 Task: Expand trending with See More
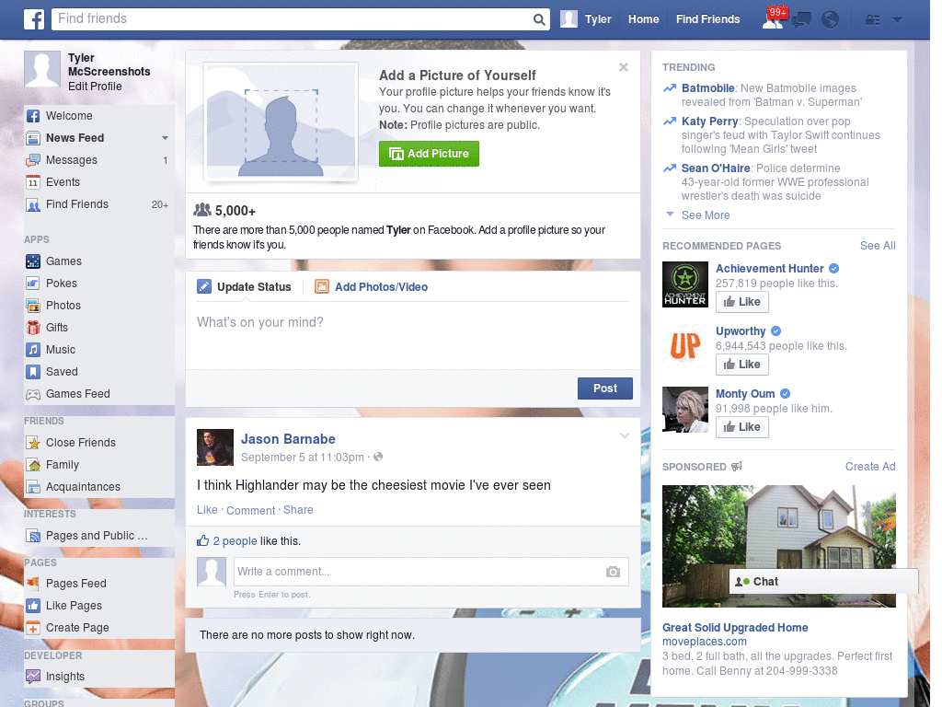click(x=706, y=215)
